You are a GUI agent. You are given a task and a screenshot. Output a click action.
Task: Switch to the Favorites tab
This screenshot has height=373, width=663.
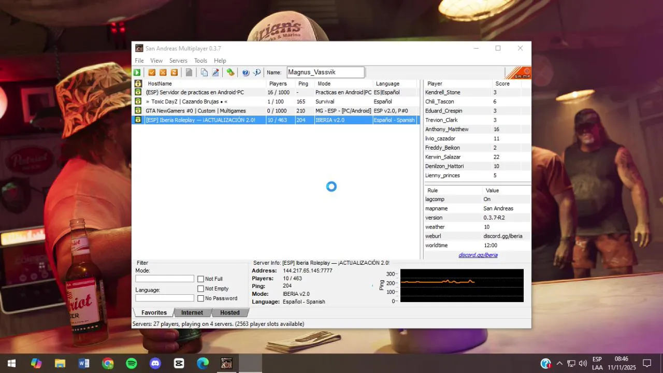(x=154, y=312)
